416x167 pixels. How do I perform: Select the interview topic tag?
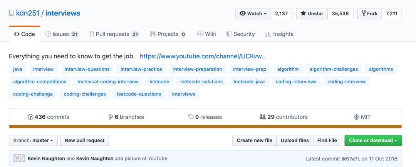(44, 69)
